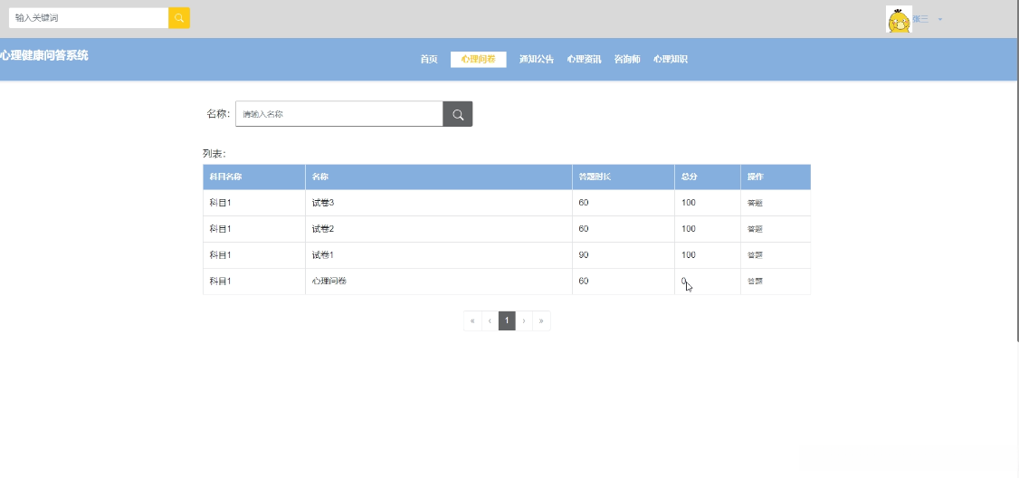1019x478 pixels.
Task: Open 咨询师 nav item
Action: click(x=627, y=59)
